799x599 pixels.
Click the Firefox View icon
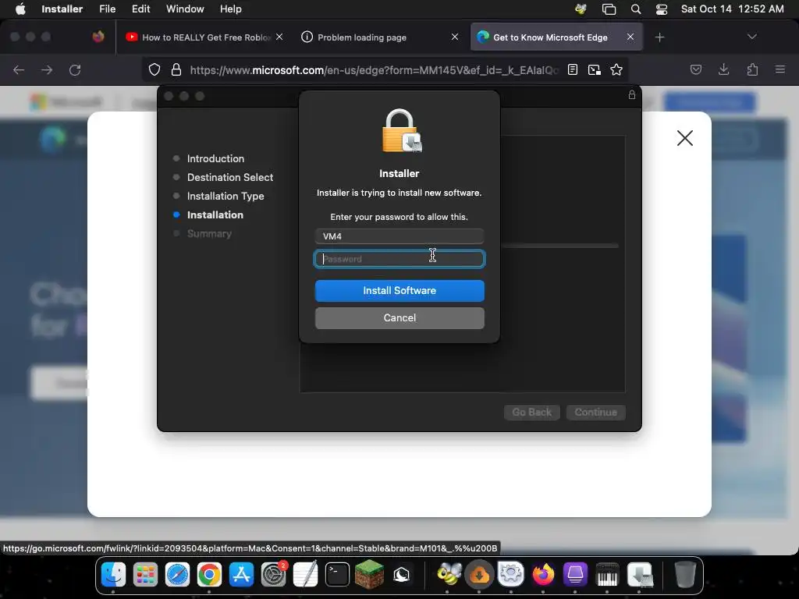[x=98, y=37]
